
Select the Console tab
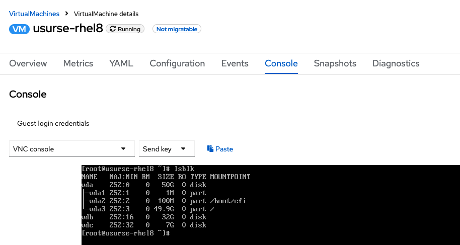pyautogui.click(x=281, y=63)
